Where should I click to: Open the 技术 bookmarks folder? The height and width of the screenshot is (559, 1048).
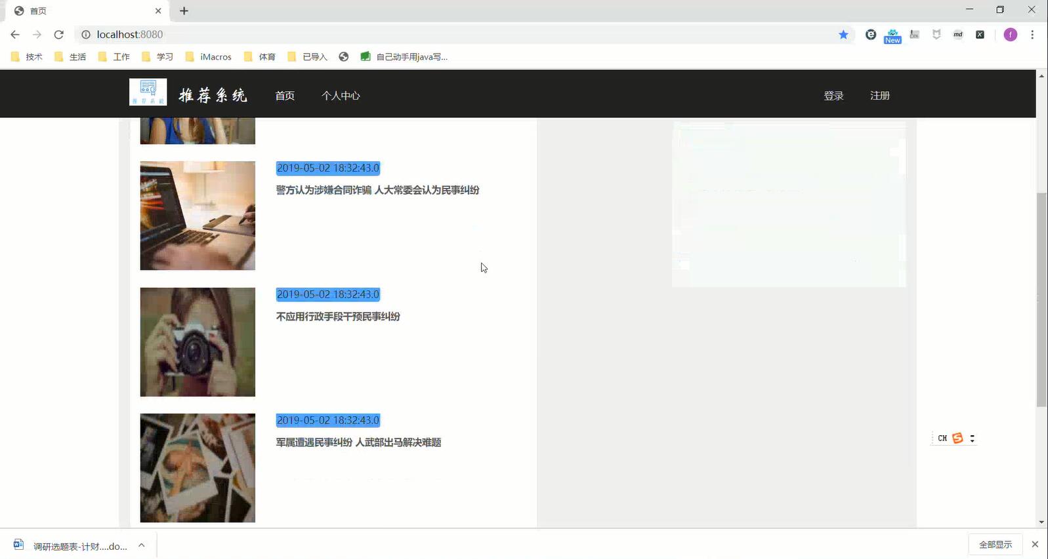pyautogui.click(x=27, y=57)
